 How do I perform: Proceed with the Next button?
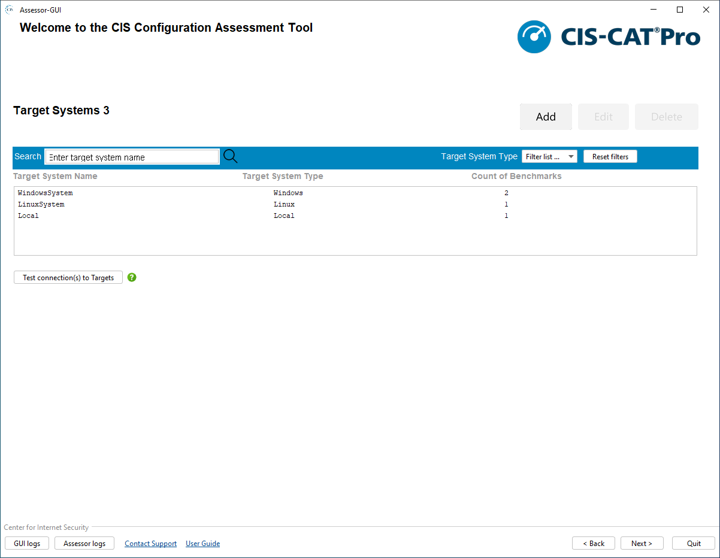coord(642,543)
